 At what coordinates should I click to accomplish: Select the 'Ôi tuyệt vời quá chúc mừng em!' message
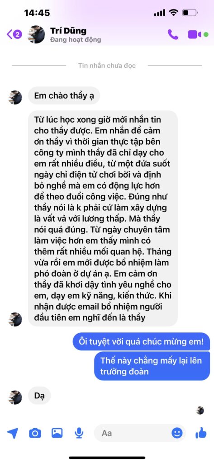point(141,342)
